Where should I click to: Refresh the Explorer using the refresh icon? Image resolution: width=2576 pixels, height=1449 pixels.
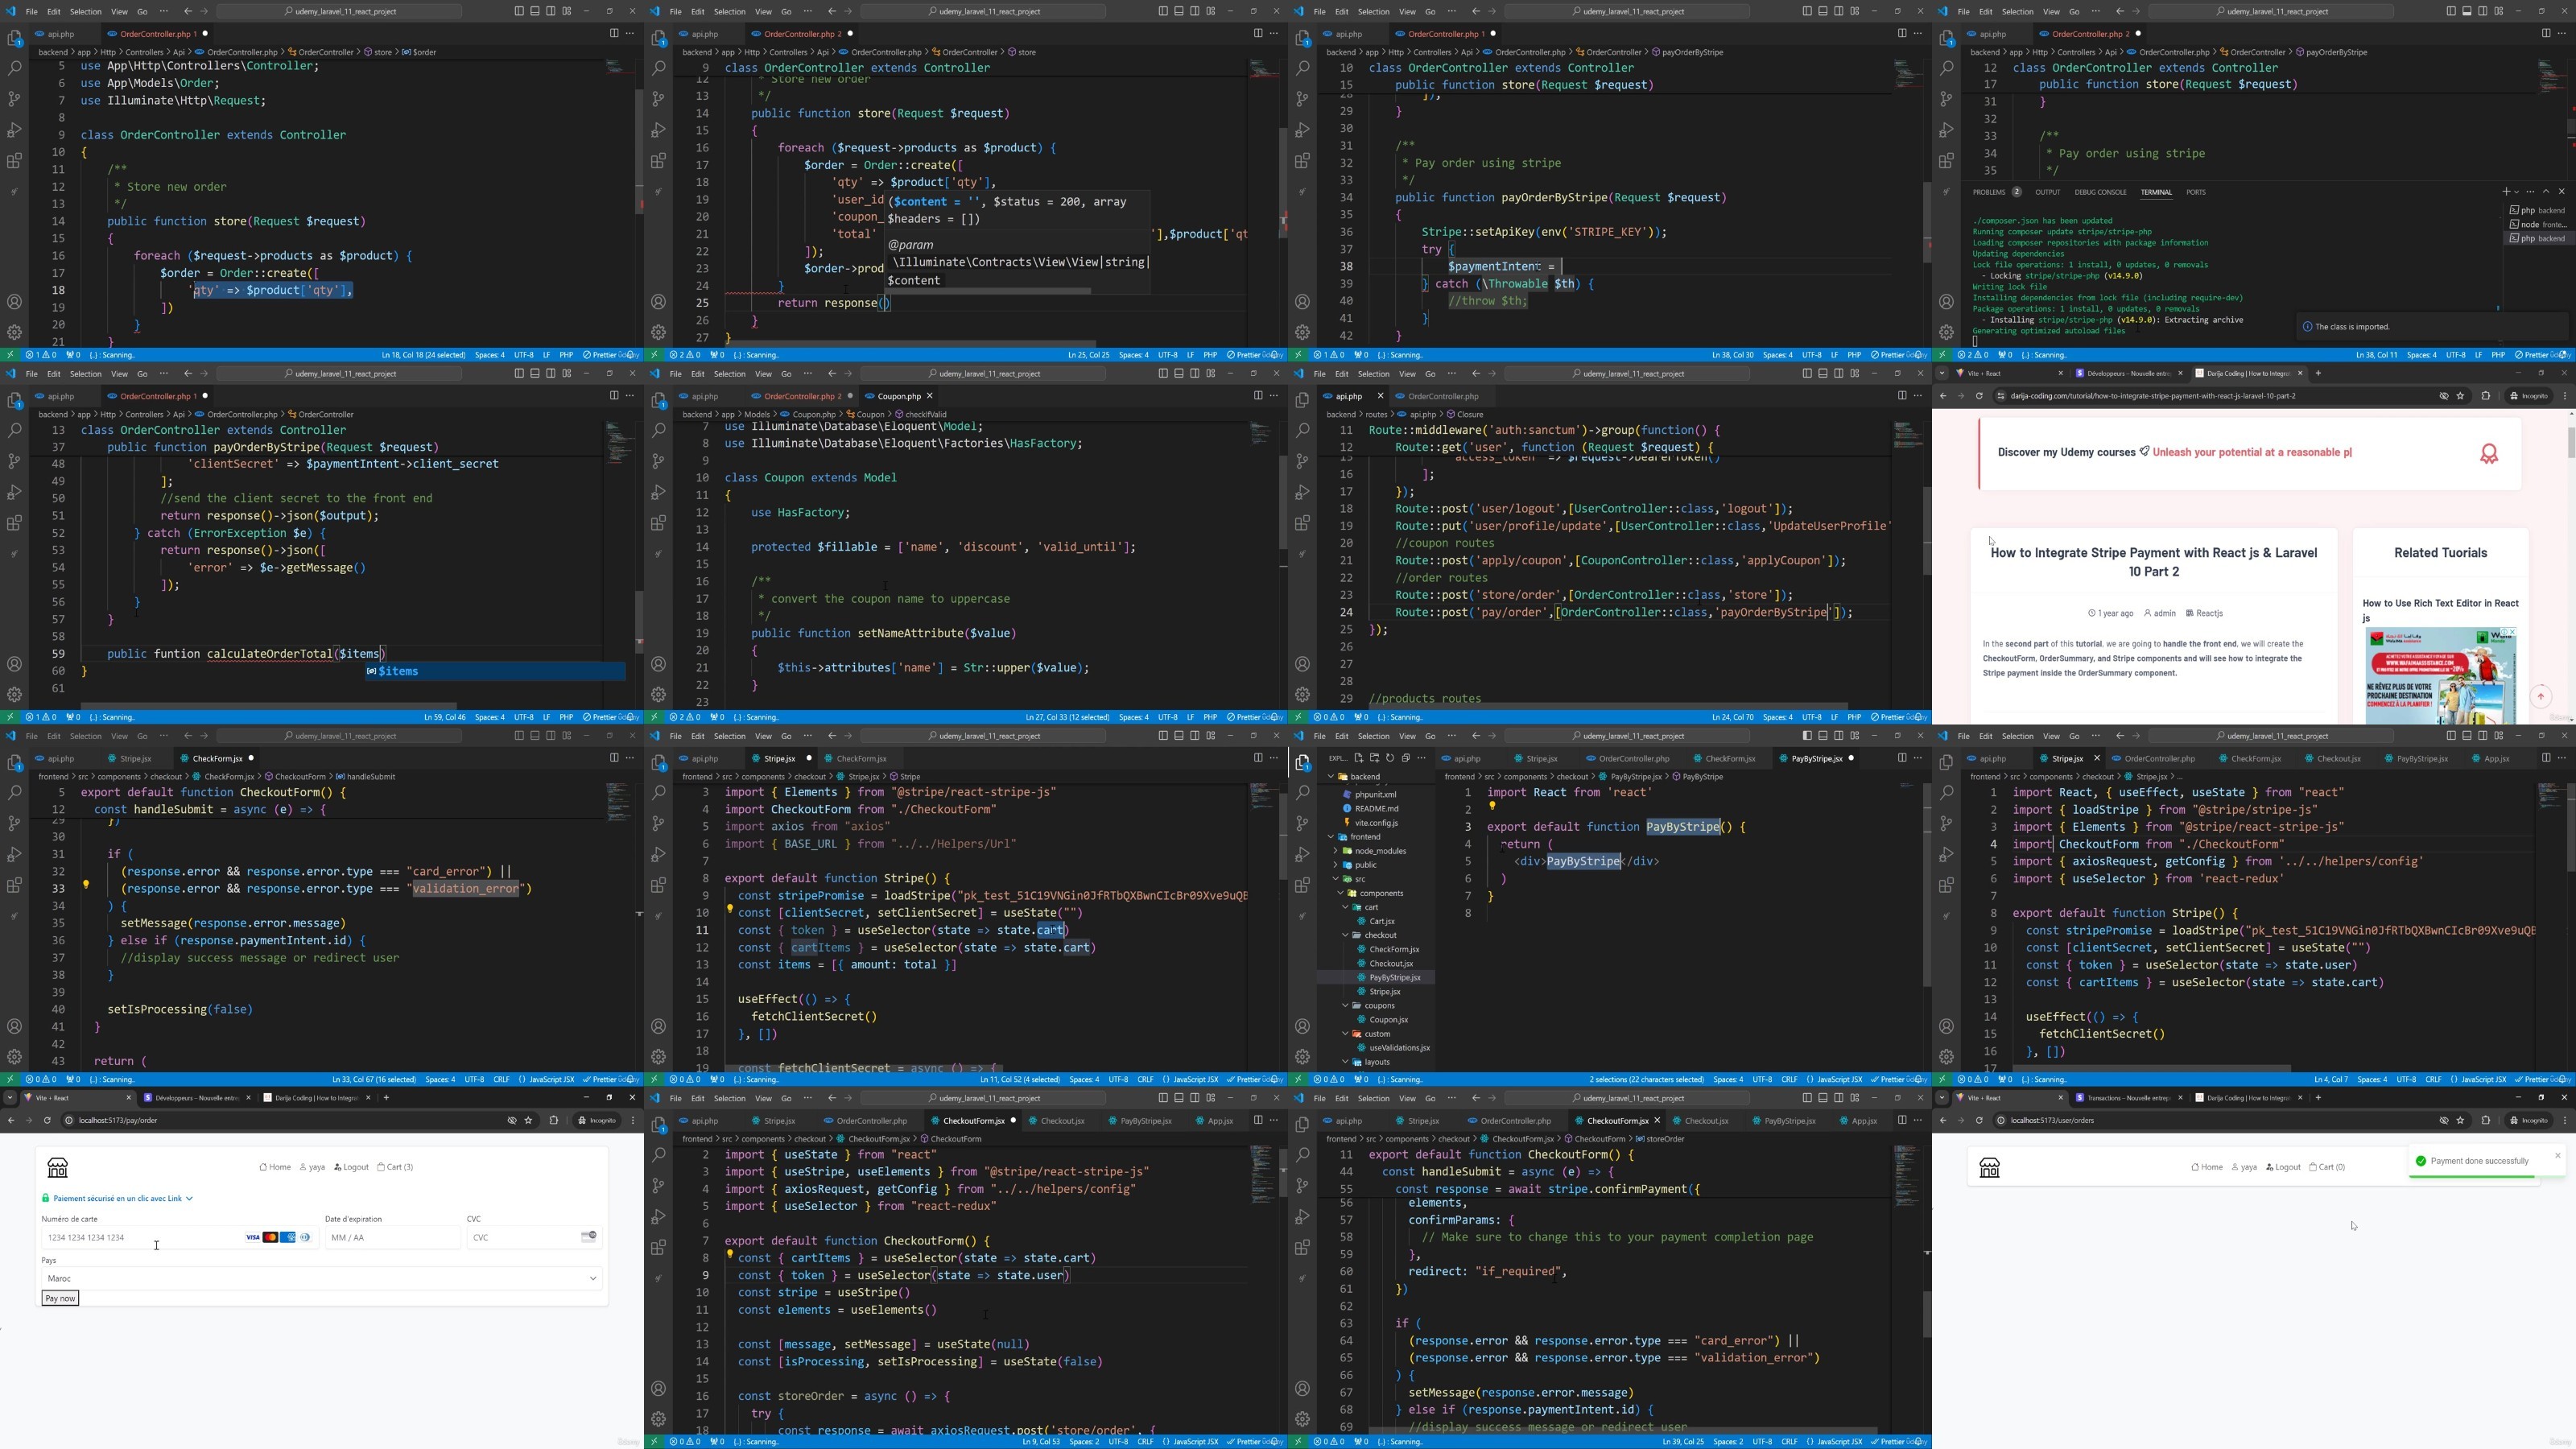click(x=1390, y=758)
